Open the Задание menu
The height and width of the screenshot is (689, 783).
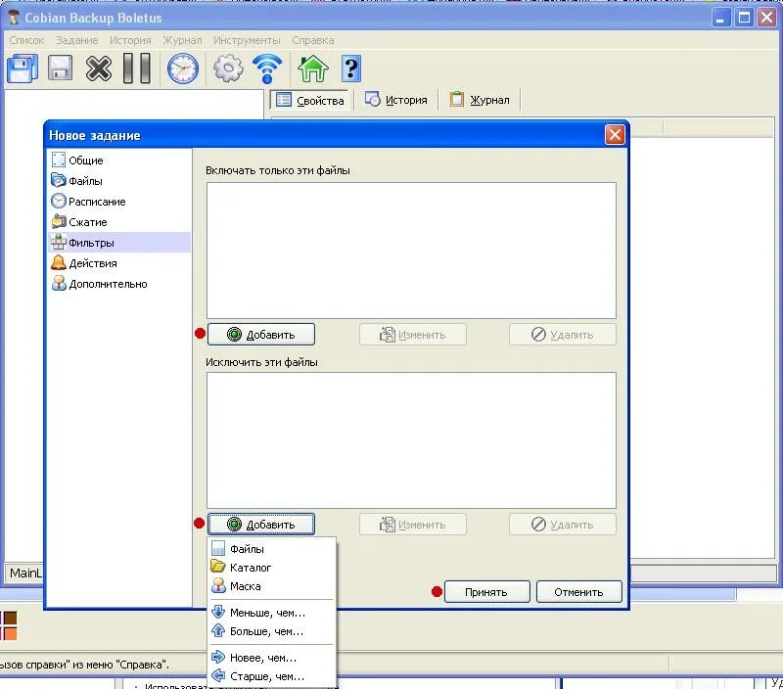click(77, 40)
